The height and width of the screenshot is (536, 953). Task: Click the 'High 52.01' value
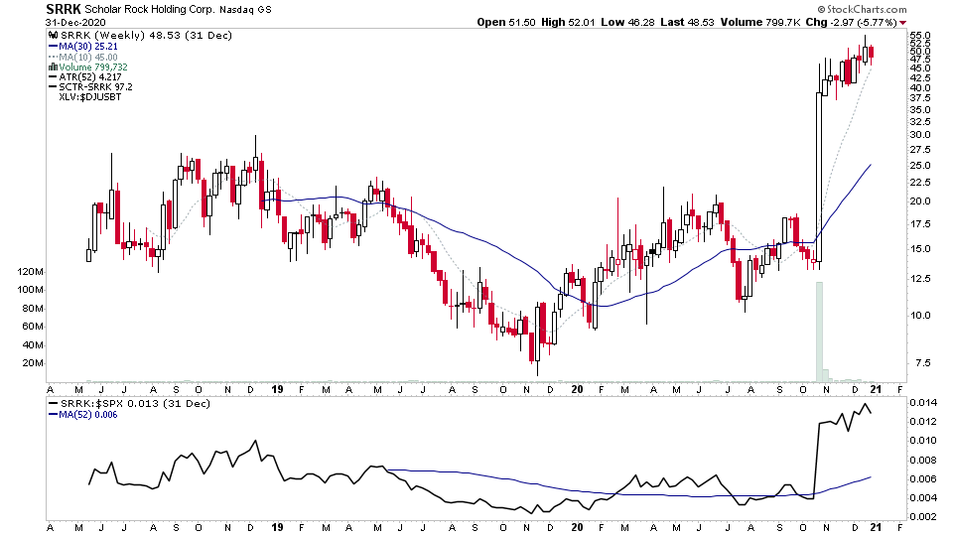(568, 23)
